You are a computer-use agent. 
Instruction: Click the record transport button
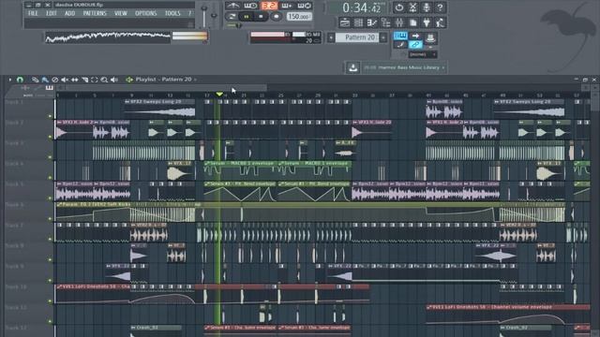(x=276, y=17)
